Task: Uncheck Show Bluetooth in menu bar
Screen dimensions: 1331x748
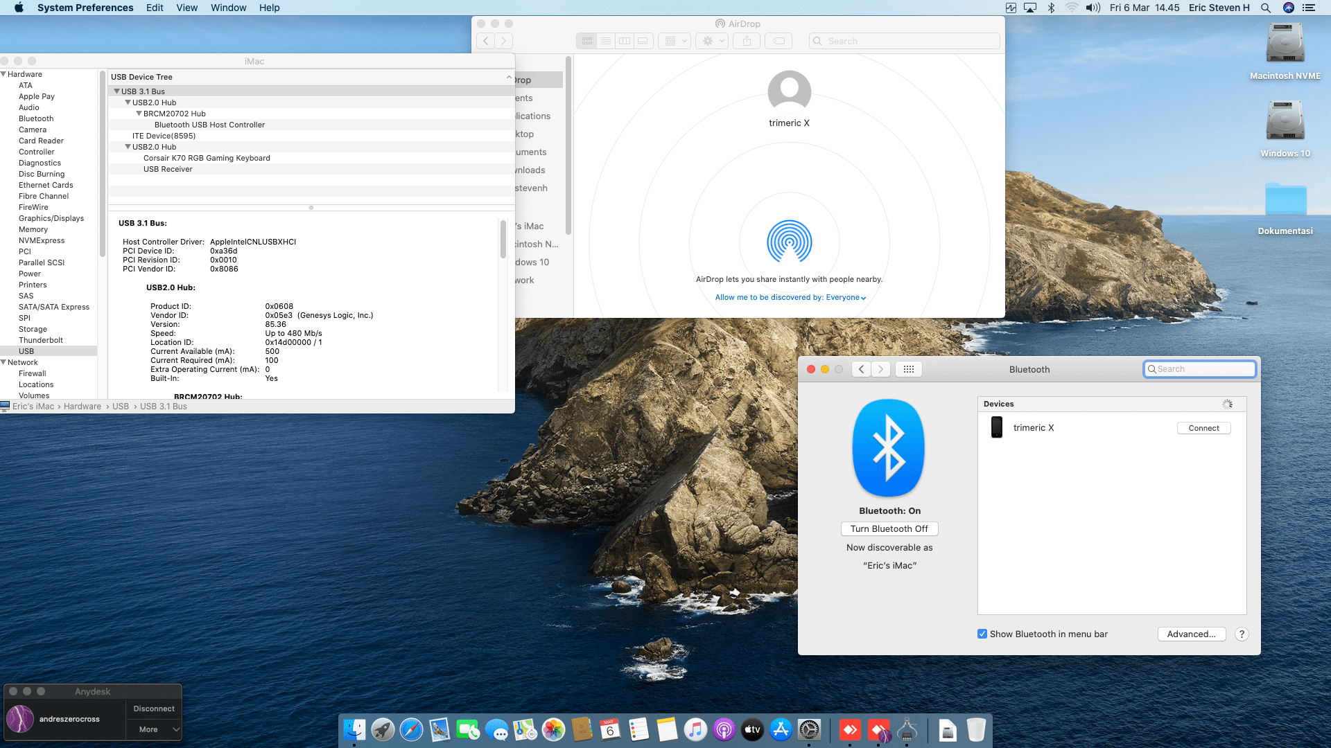Action: point(982,634)
